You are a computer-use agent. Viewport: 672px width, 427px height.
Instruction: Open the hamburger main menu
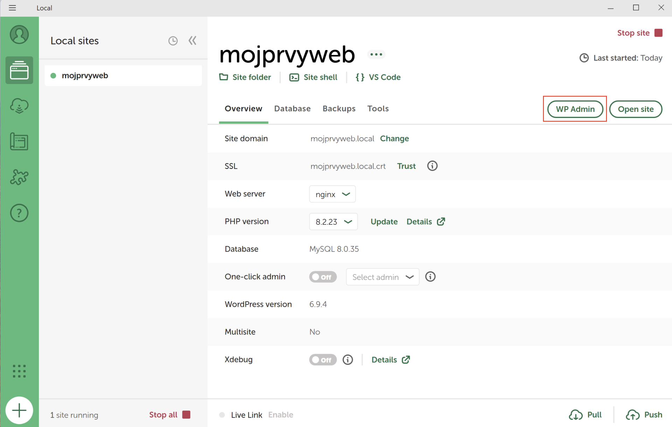click(12, 8)
